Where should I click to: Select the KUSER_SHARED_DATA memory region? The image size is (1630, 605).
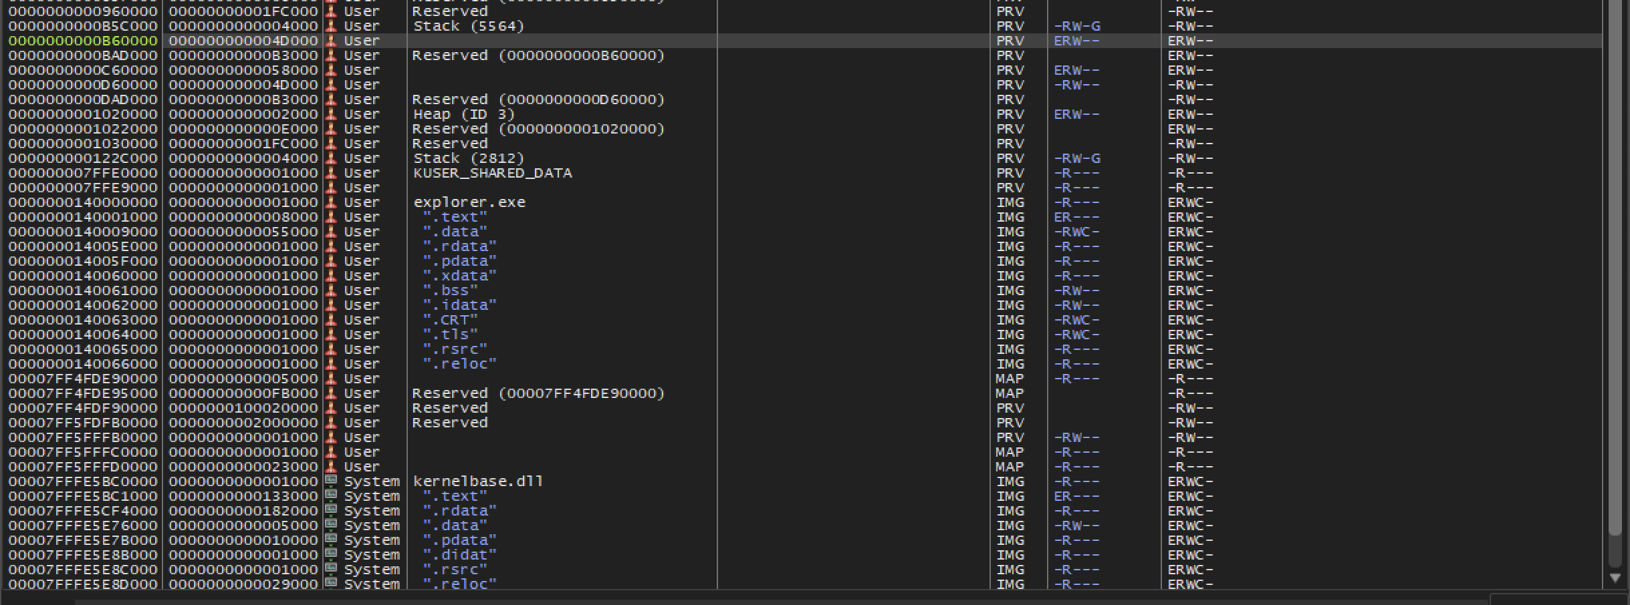coord(493,173)
